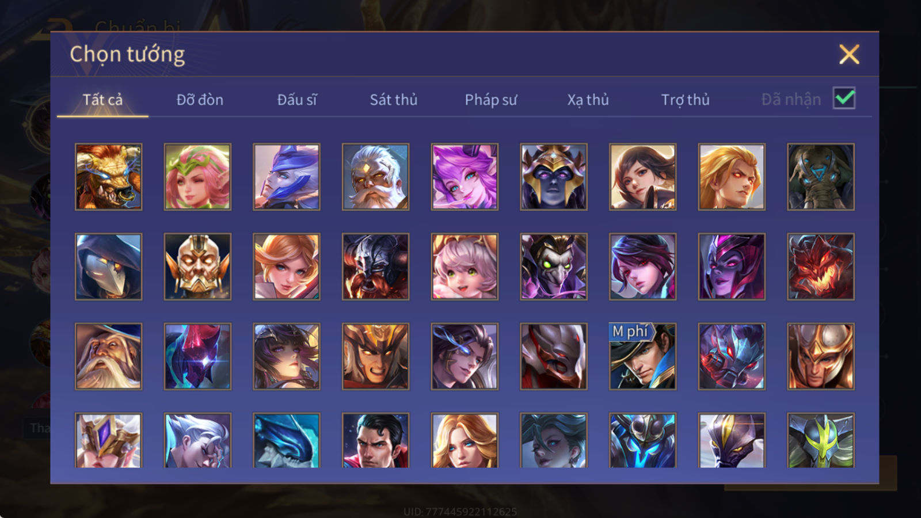
Task: Select the wizard with wide hat portrait
Action: coord(108,356)
